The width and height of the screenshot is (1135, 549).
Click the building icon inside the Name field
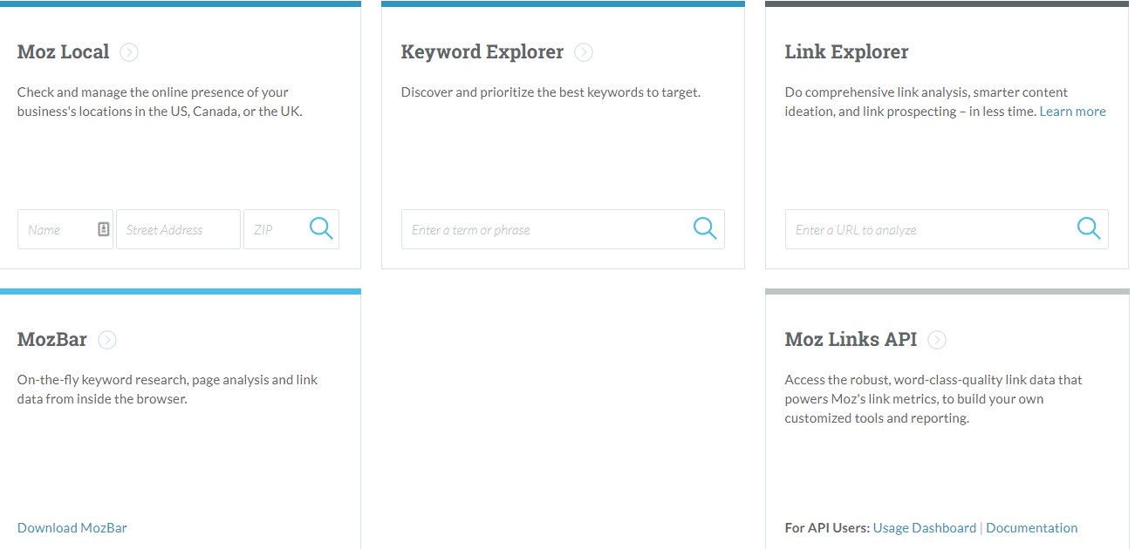tap(102, 228)
